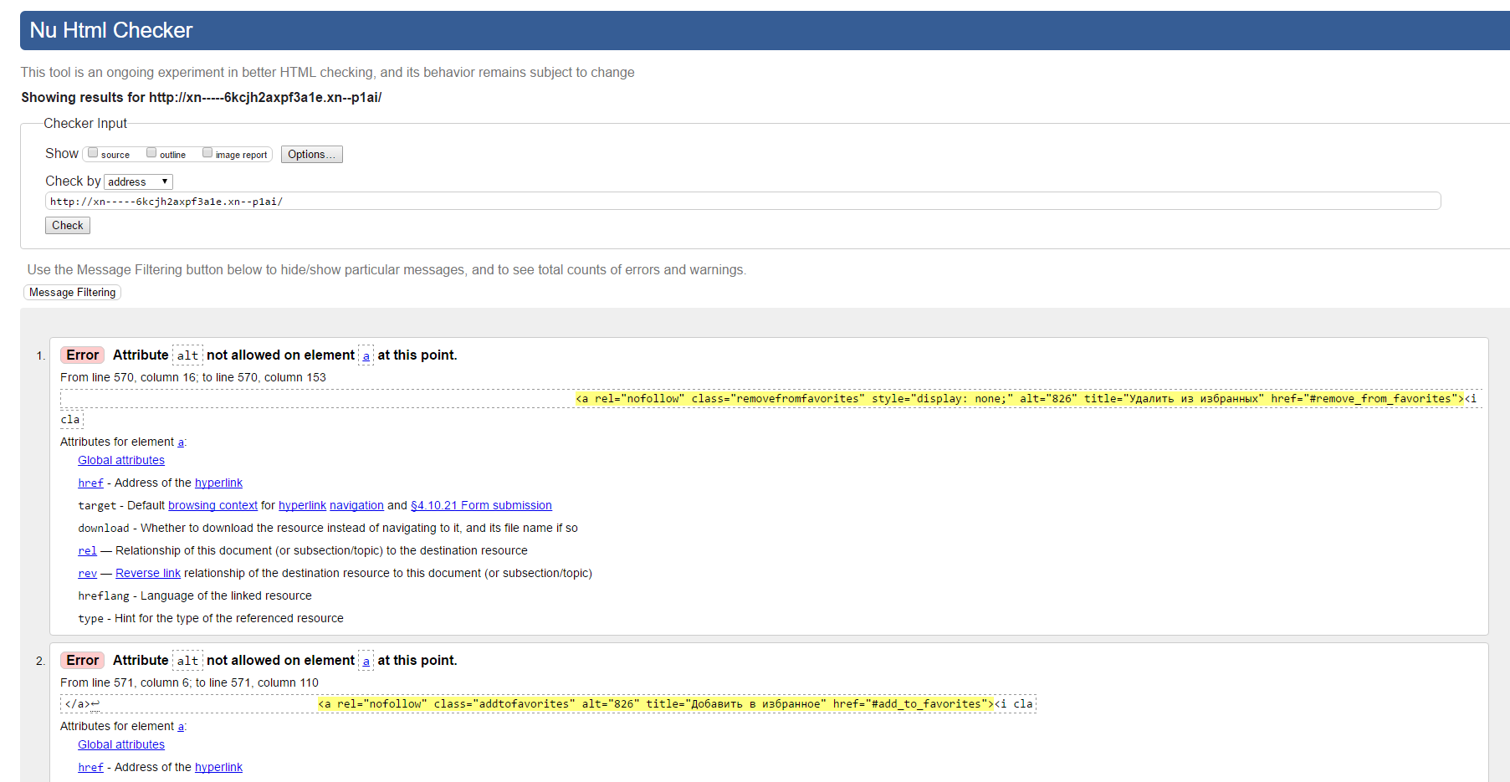Enable the image report checkbox

point(207,153)
